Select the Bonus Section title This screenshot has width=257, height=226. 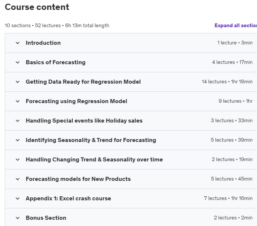click(46, 218)
